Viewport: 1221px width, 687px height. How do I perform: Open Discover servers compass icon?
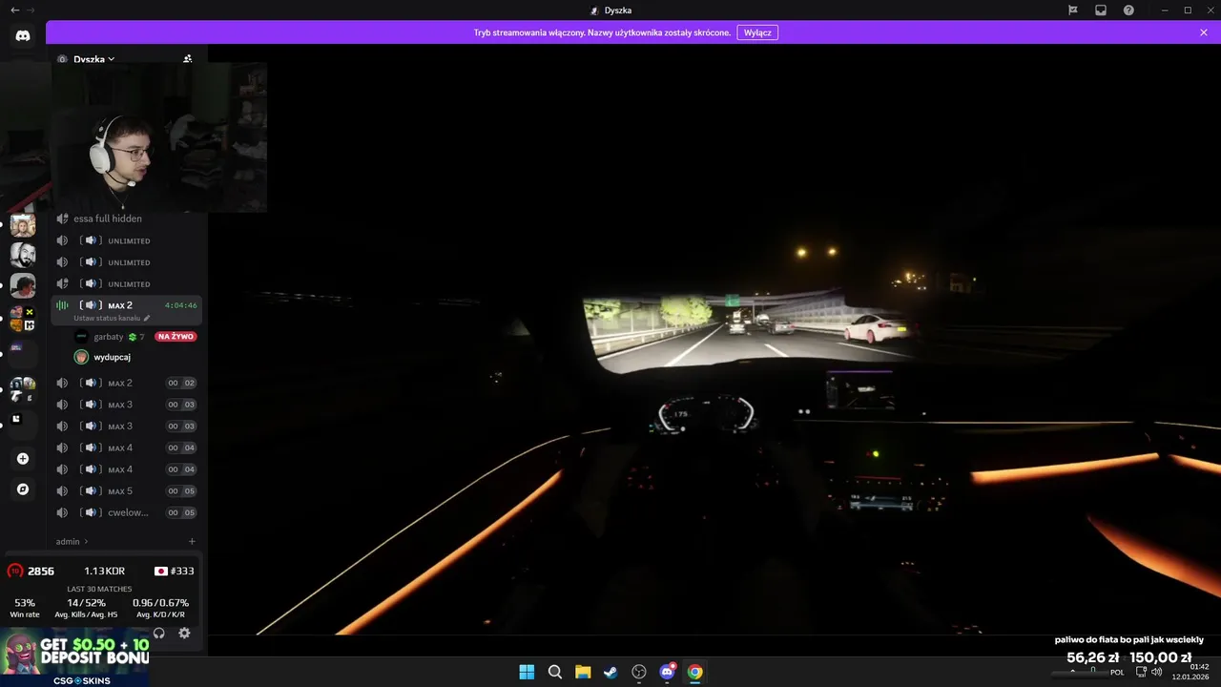(x=23, y=489)
